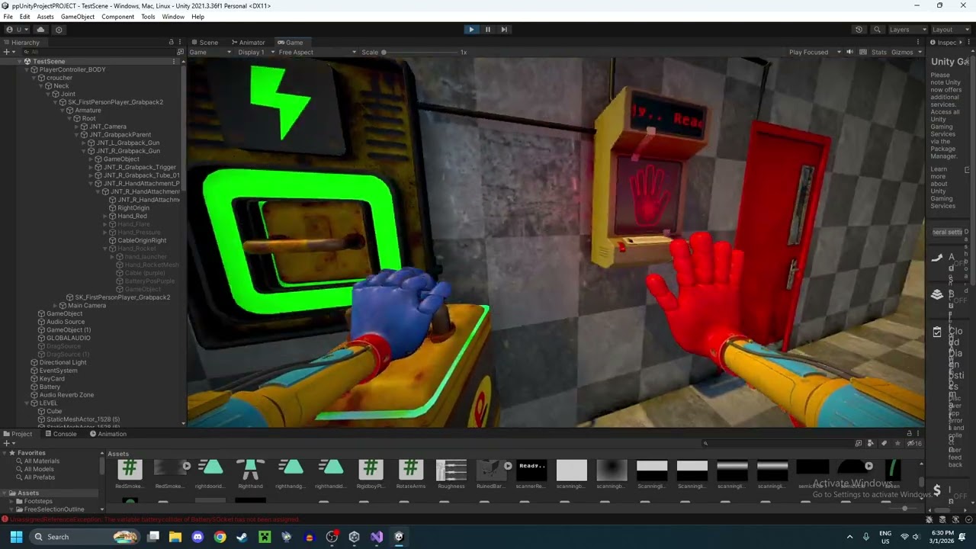This screenshot has height=549, width=976.
Task: Open the File menu
Action: pyautogui.click(x=8, y=17)
